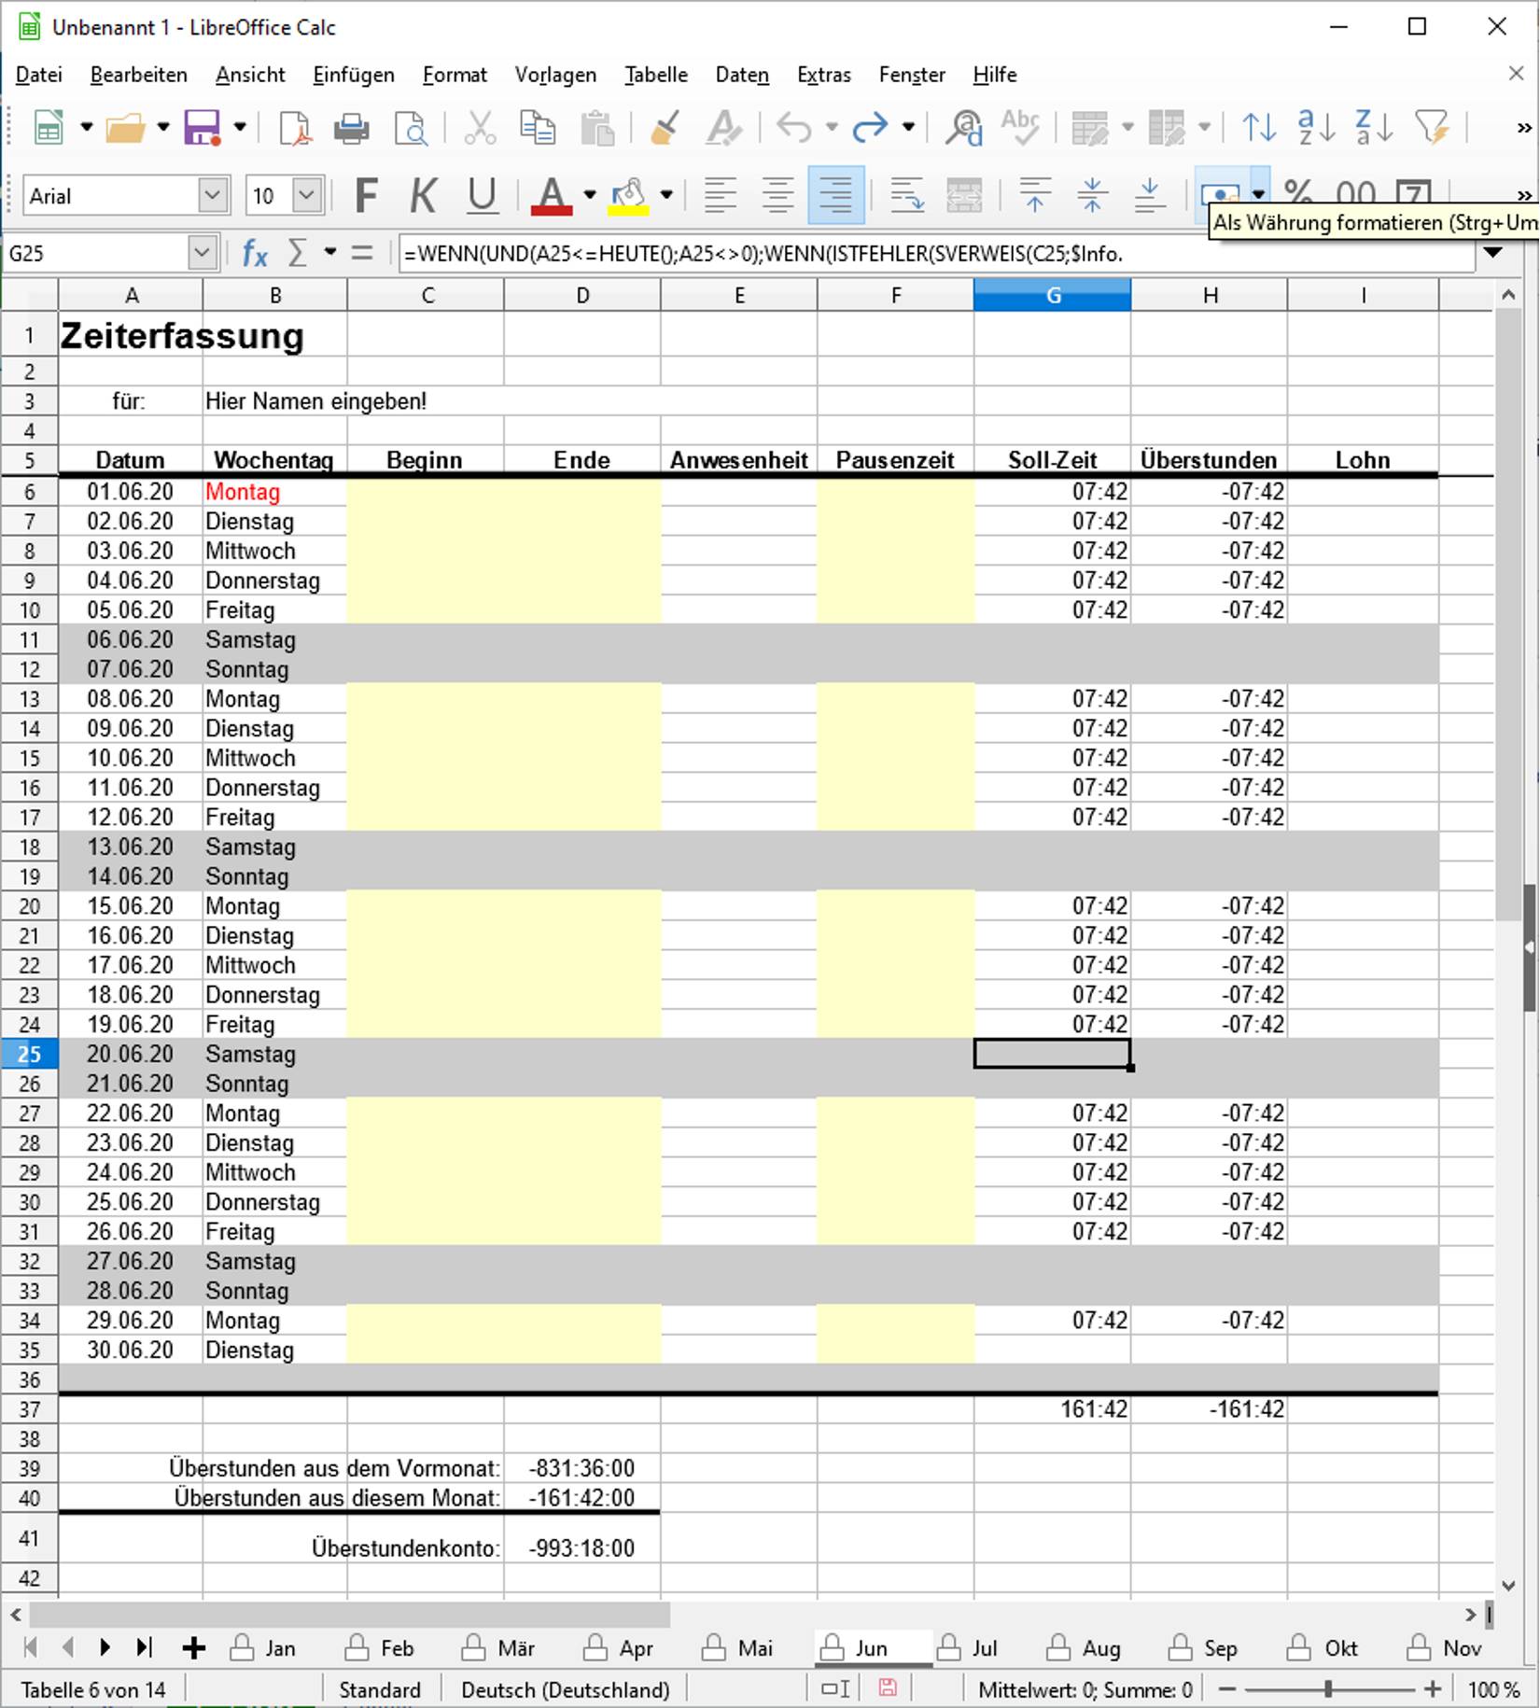Toggle right alignment button

[x=835, y=196]
